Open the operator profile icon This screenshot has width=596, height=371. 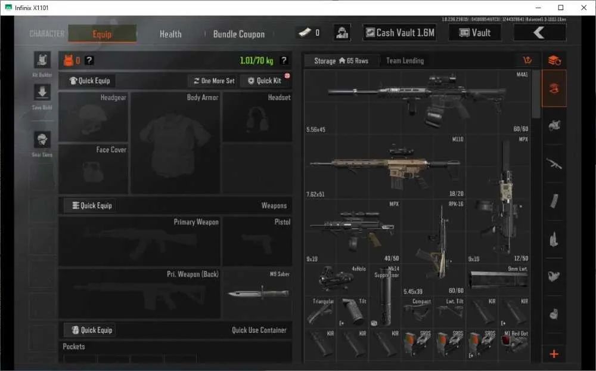point(342,33)
